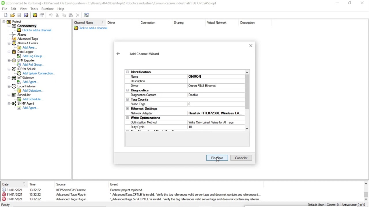Click the Cut scissors toolbar icon
Image resolution: width=369 pixels, height=207 pixels.
click(57, 15)
